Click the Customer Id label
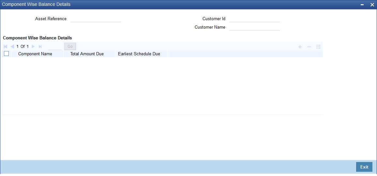The width and height of the screenshot is (377, 176). click(x=214, y=19)
